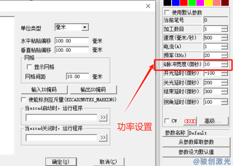Viewport: 233px width, 166px height.
Task: Adjust 拐角延时 with its spinner
Action: pyautogui.click(x=225, y=102)
